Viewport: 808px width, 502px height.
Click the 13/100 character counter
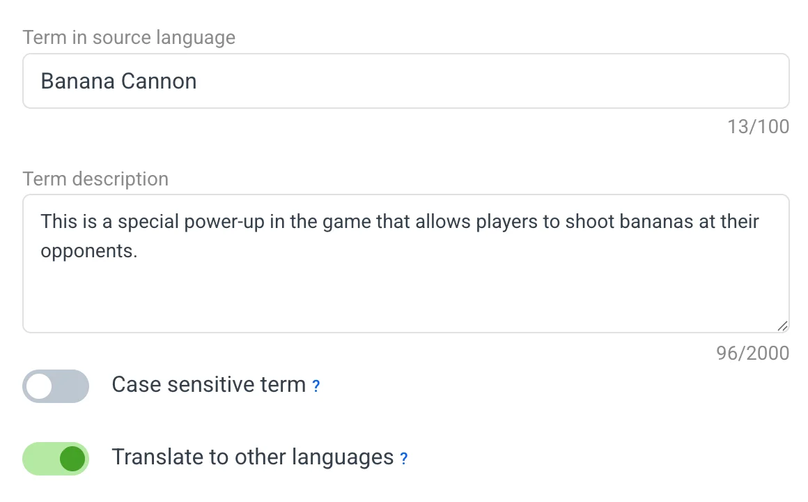click(758, 127)
